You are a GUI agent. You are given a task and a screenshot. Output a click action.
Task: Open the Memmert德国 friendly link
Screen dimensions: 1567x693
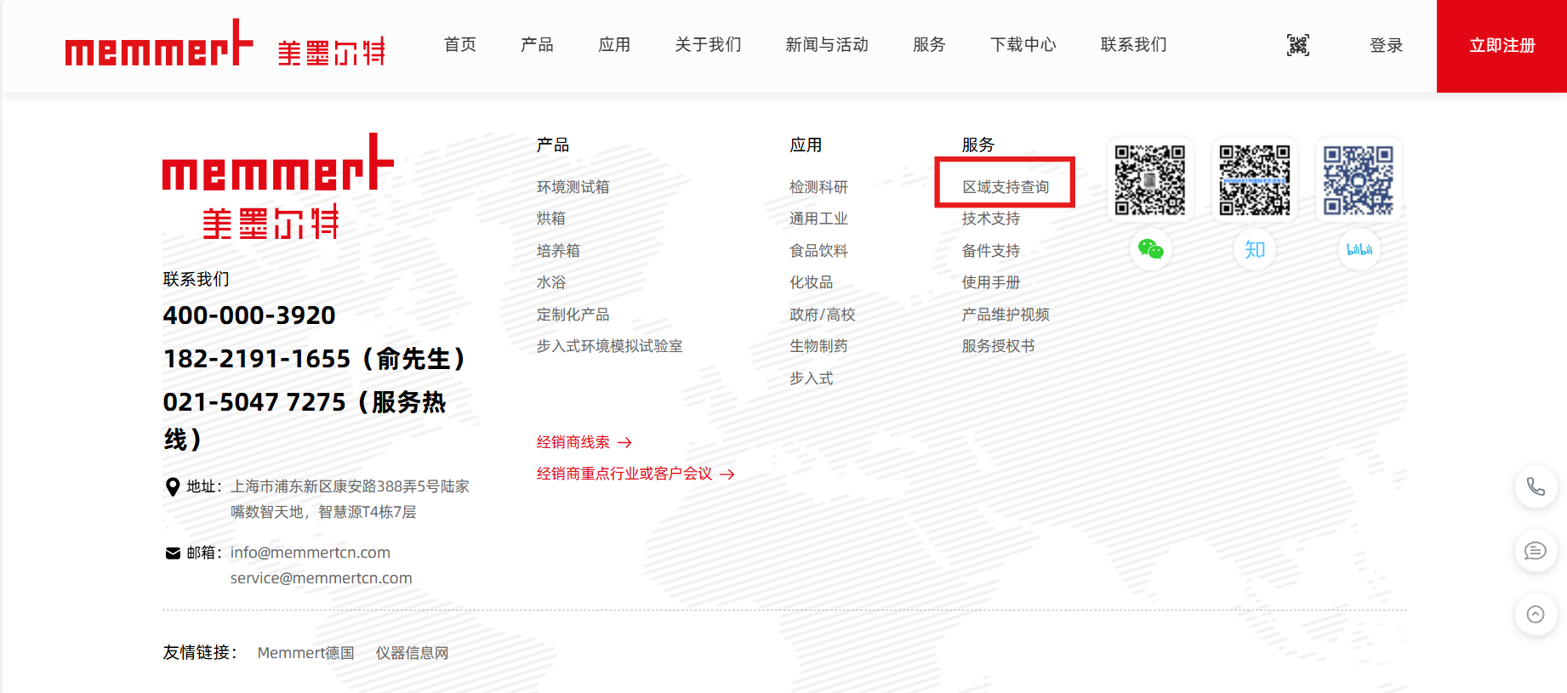click(305, 653)
